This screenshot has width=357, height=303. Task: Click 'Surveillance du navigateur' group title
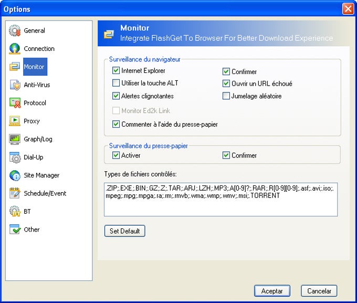[x=144, y=59]
